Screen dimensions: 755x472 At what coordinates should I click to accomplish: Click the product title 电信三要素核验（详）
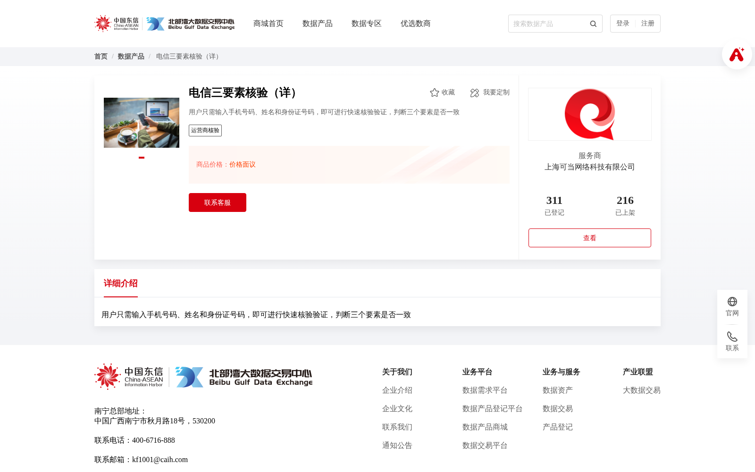(245, 93)
